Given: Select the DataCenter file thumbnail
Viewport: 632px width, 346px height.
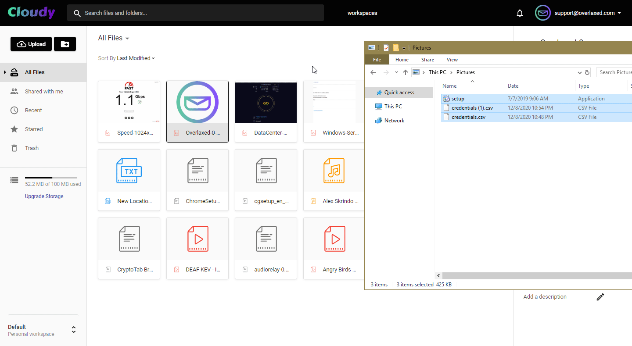Looking at the screenshot, I should 266,102.
